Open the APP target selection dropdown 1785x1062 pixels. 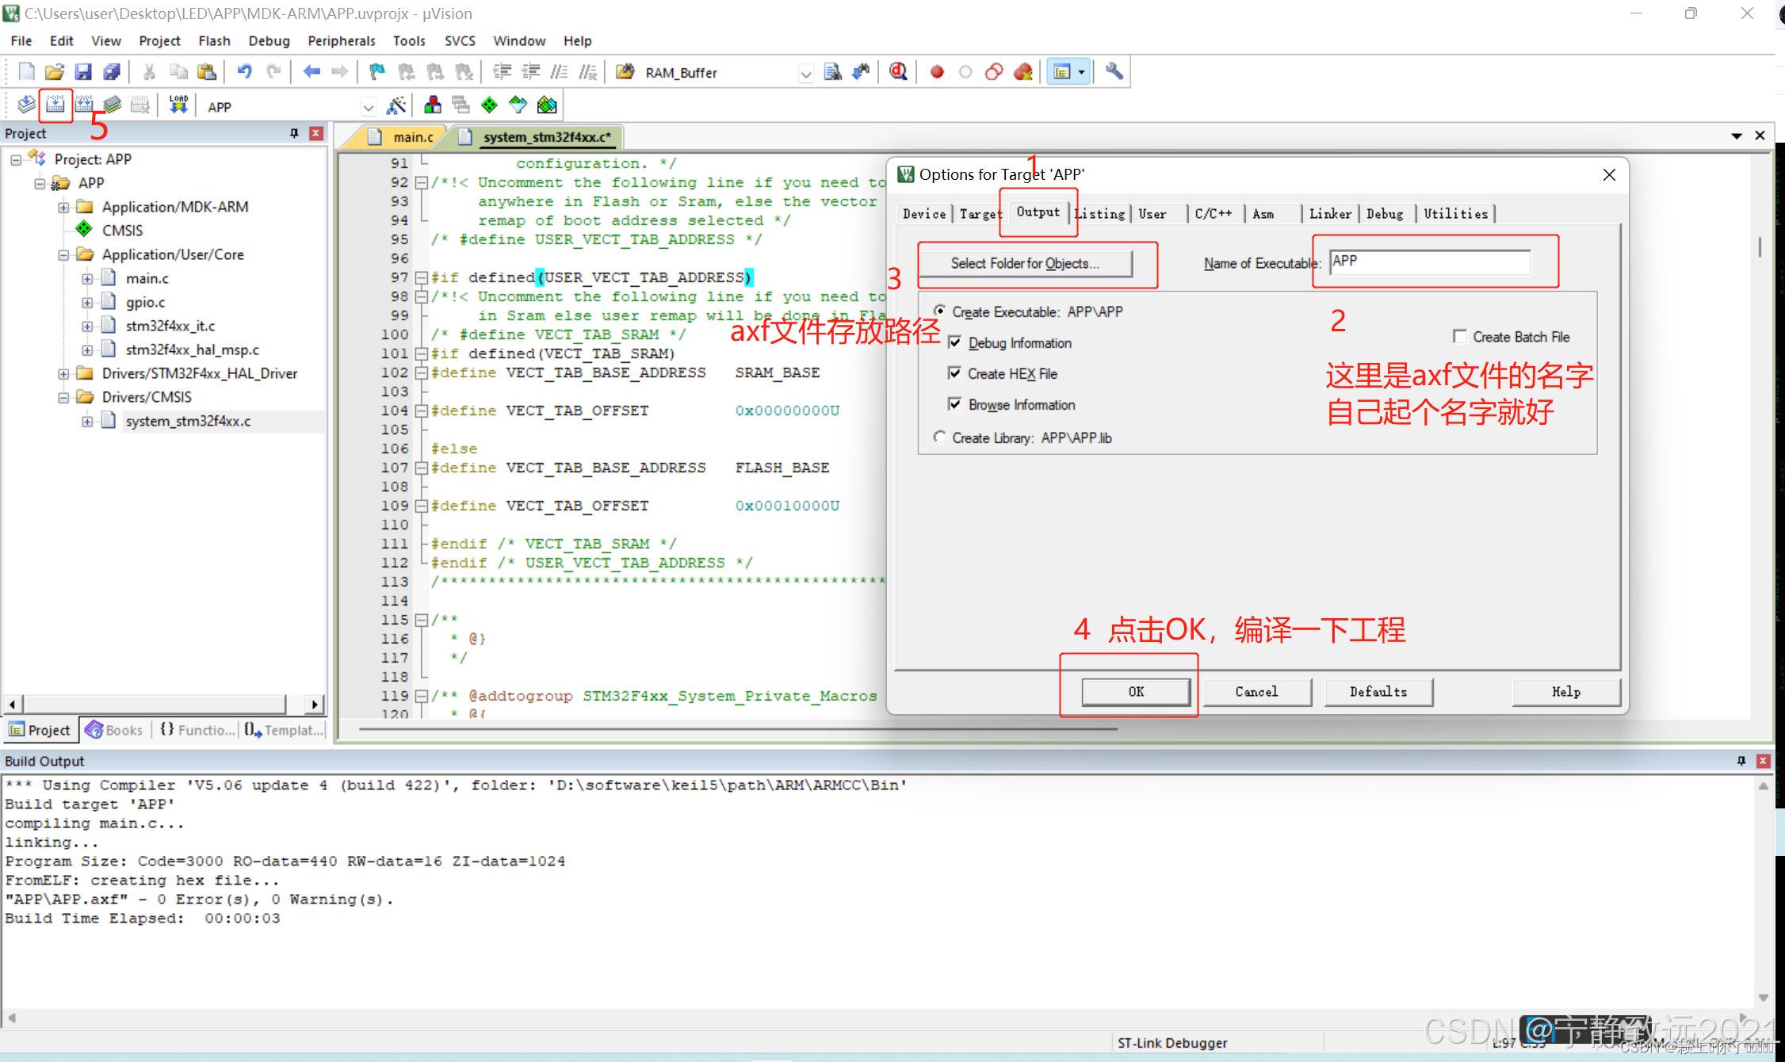(x=369, y=107)
